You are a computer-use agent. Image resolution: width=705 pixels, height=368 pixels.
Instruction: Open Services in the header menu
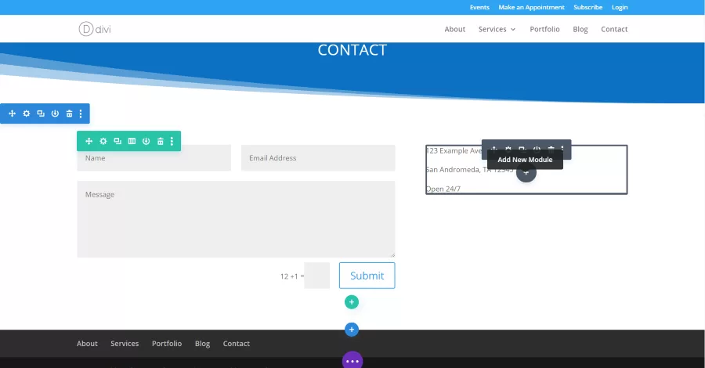493,29
